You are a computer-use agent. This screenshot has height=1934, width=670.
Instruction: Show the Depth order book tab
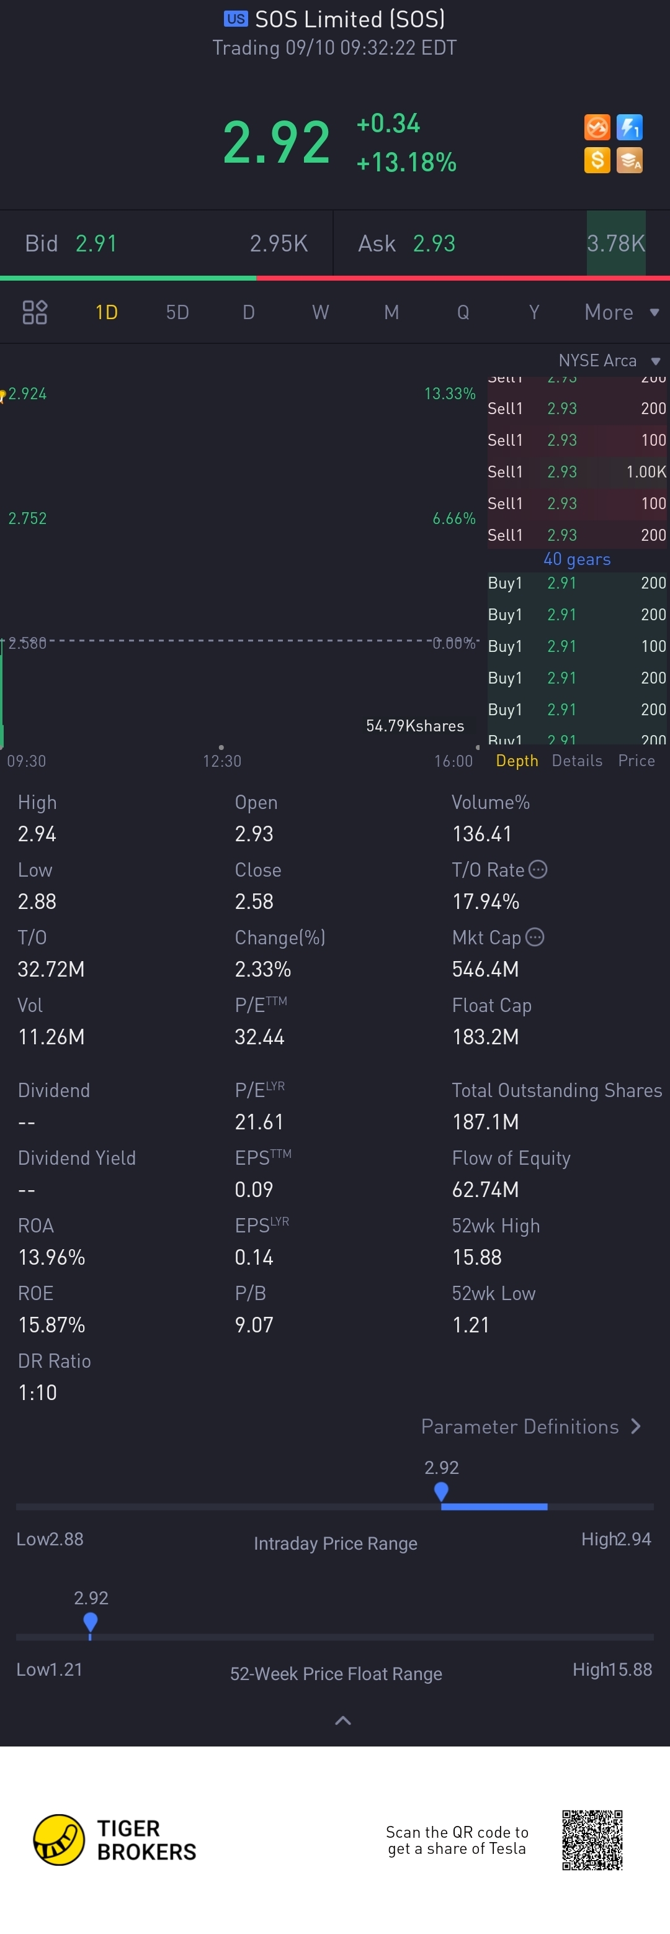click(x=517, y=761)
